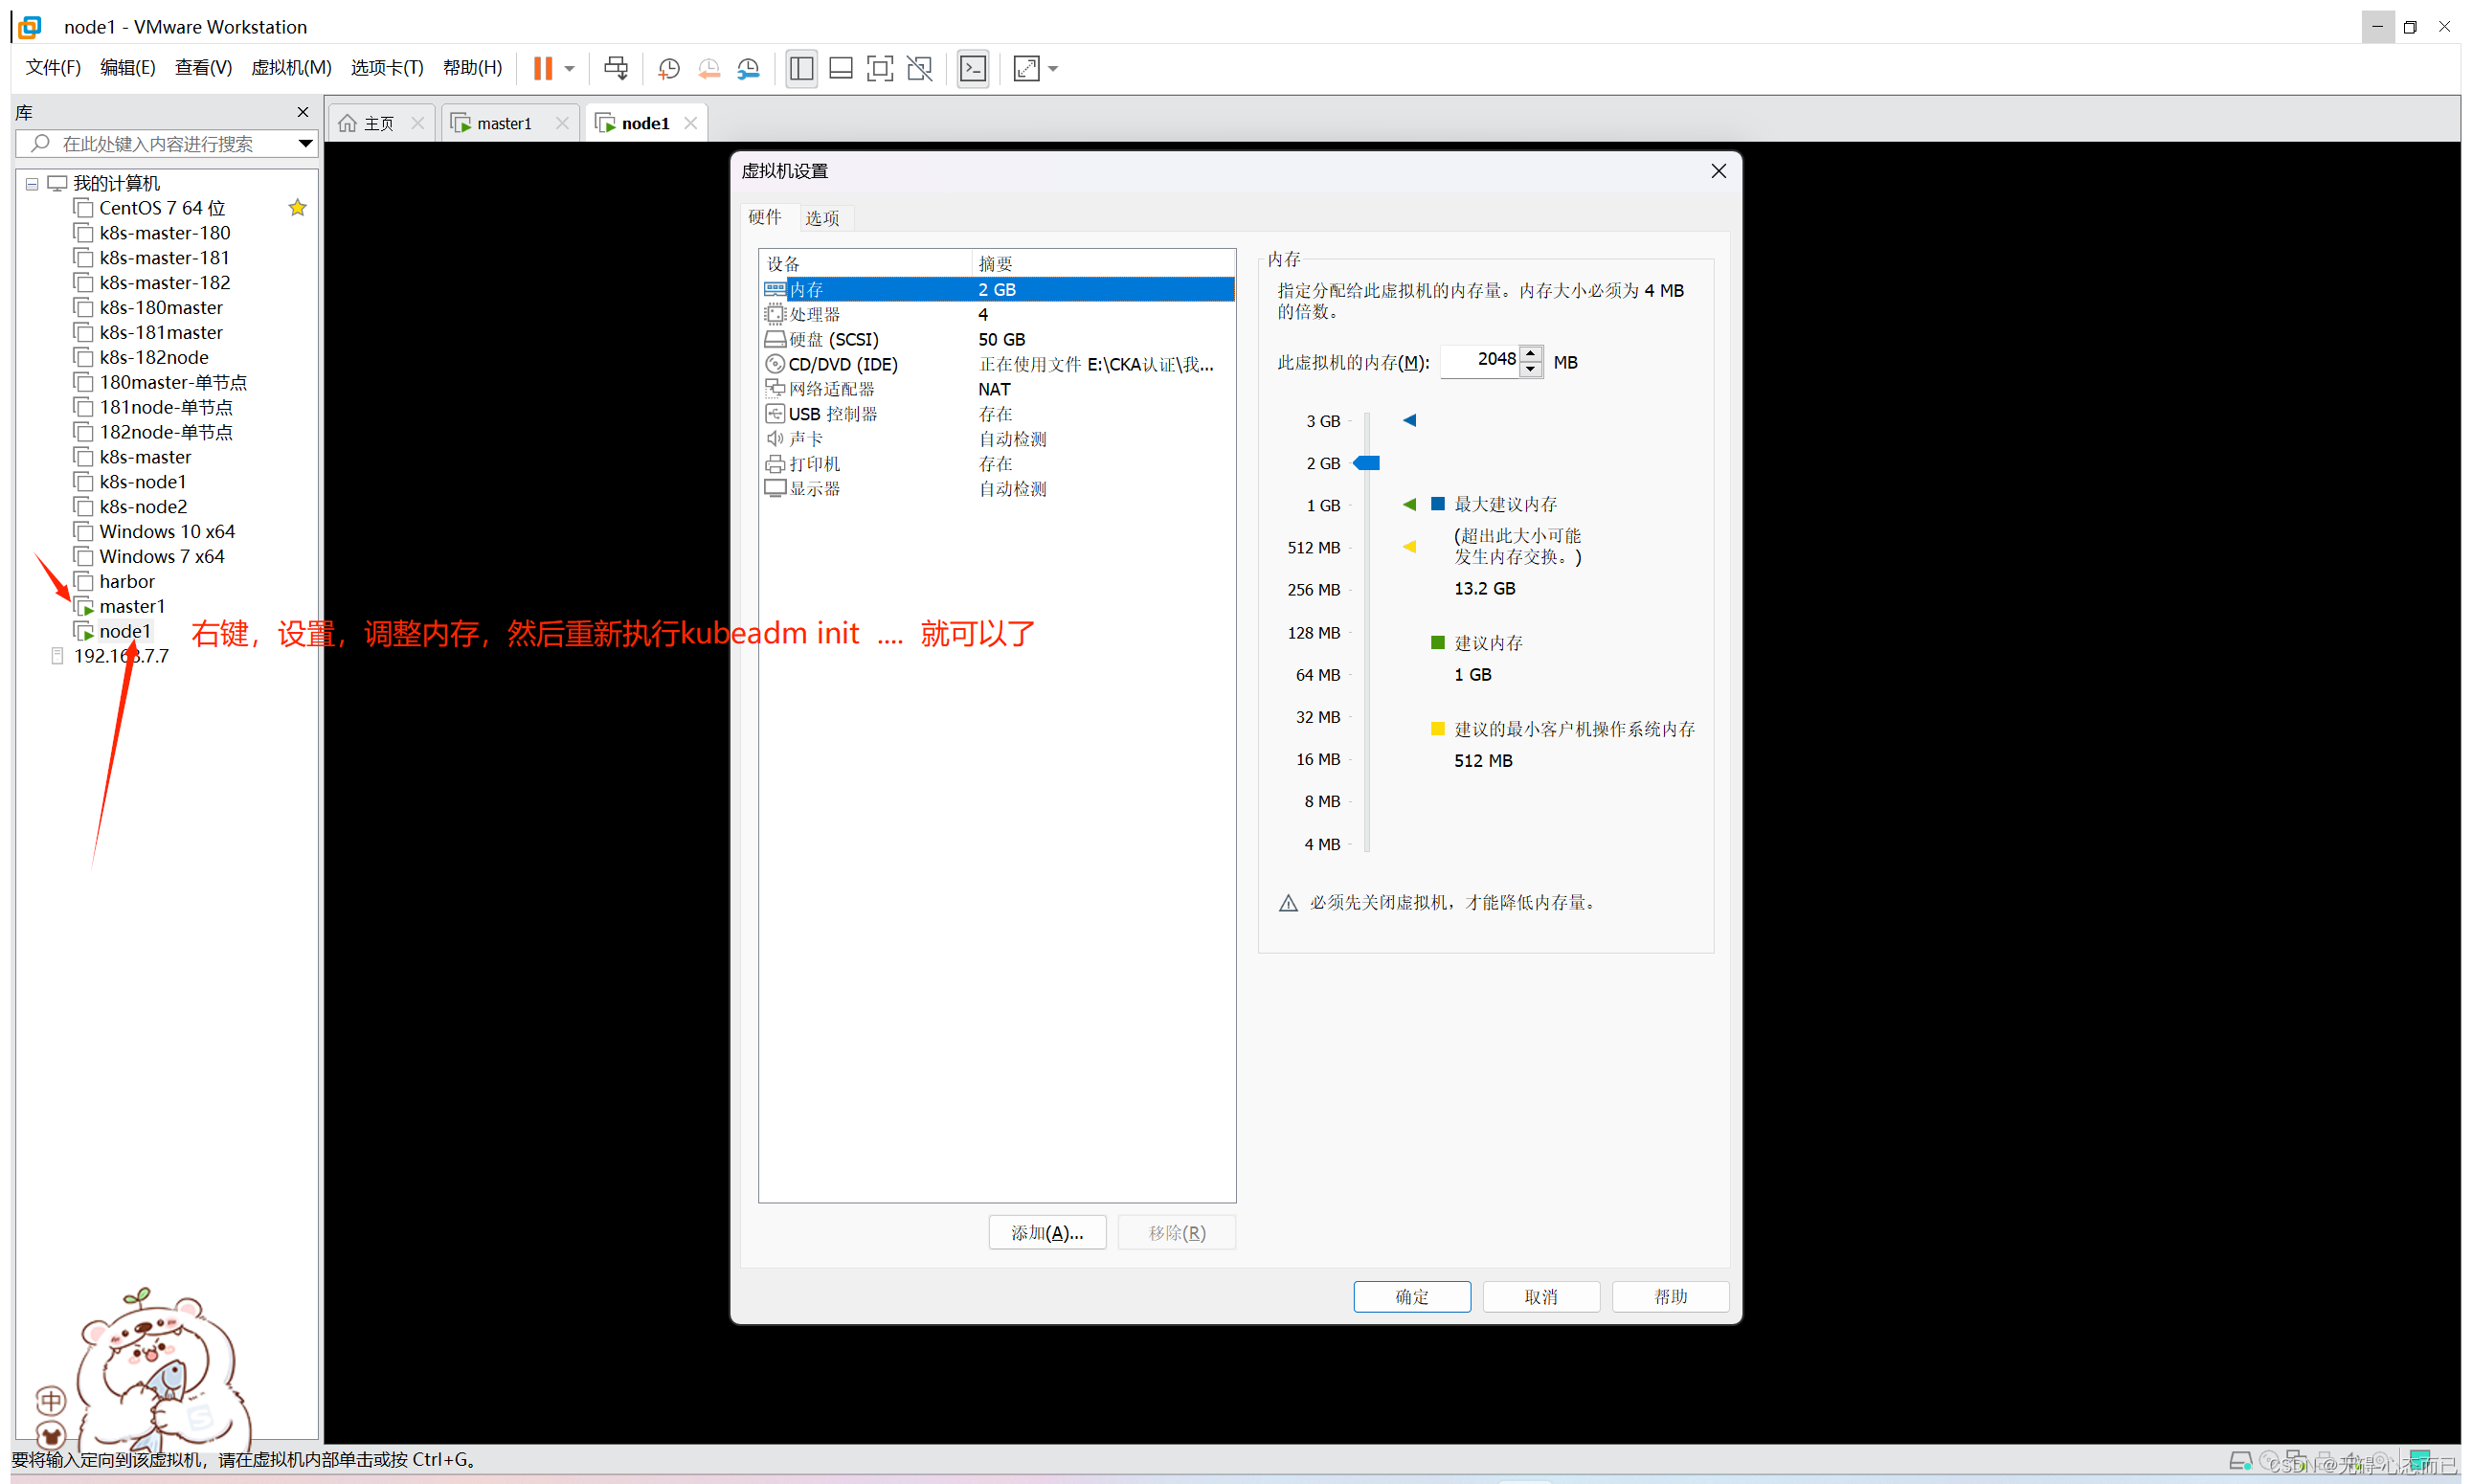The height and width of the screenshot is (1484, 2472).
Task: Suspend the virtual machine with the pause icon
Action: pyautogui.click(x=543, y=68)
